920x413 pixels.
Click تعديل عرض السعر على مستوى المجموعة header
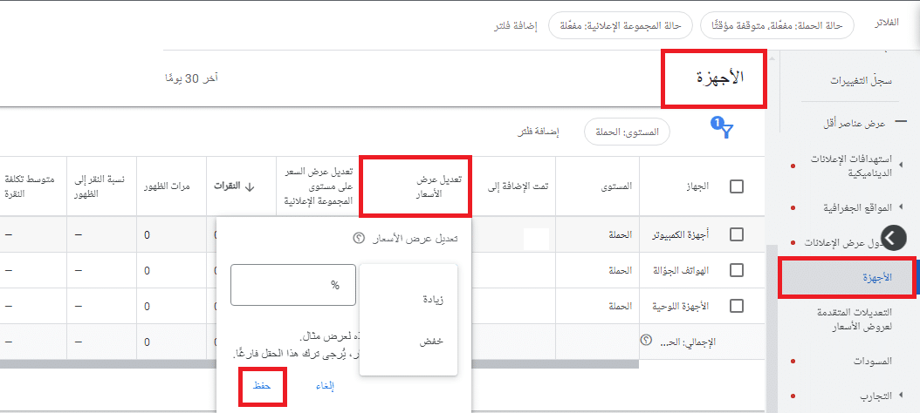(318, 186)
